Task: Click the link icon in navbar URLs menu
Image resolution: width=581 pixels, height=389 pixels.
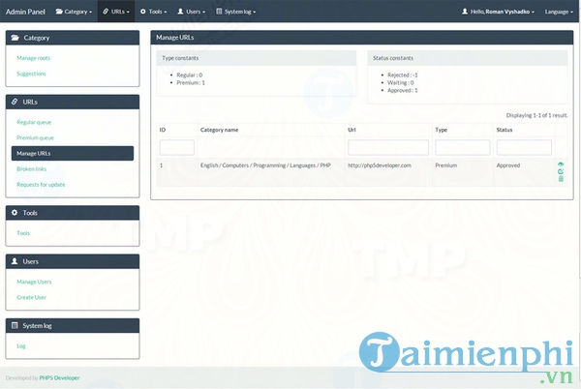Action: [x=106, y=12]
